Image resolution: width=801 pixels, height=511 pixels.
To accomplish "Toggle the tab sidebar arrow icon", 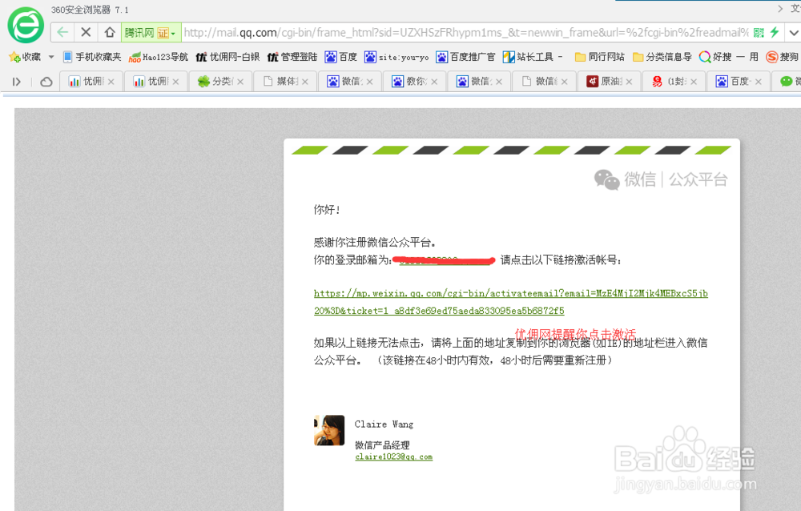I will (x=16, y=82).
